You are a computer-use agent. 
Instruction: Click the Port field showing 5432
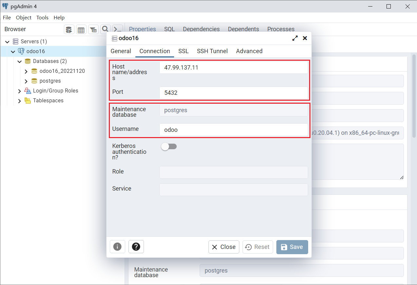[x=234, y=93]
